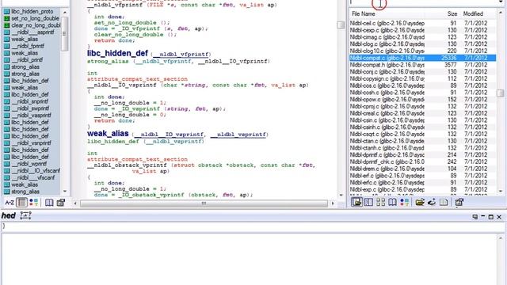Sort symbol list alphabetically with A-Z
The width and height of the screenshot is (507, 285).
[10, 203]
